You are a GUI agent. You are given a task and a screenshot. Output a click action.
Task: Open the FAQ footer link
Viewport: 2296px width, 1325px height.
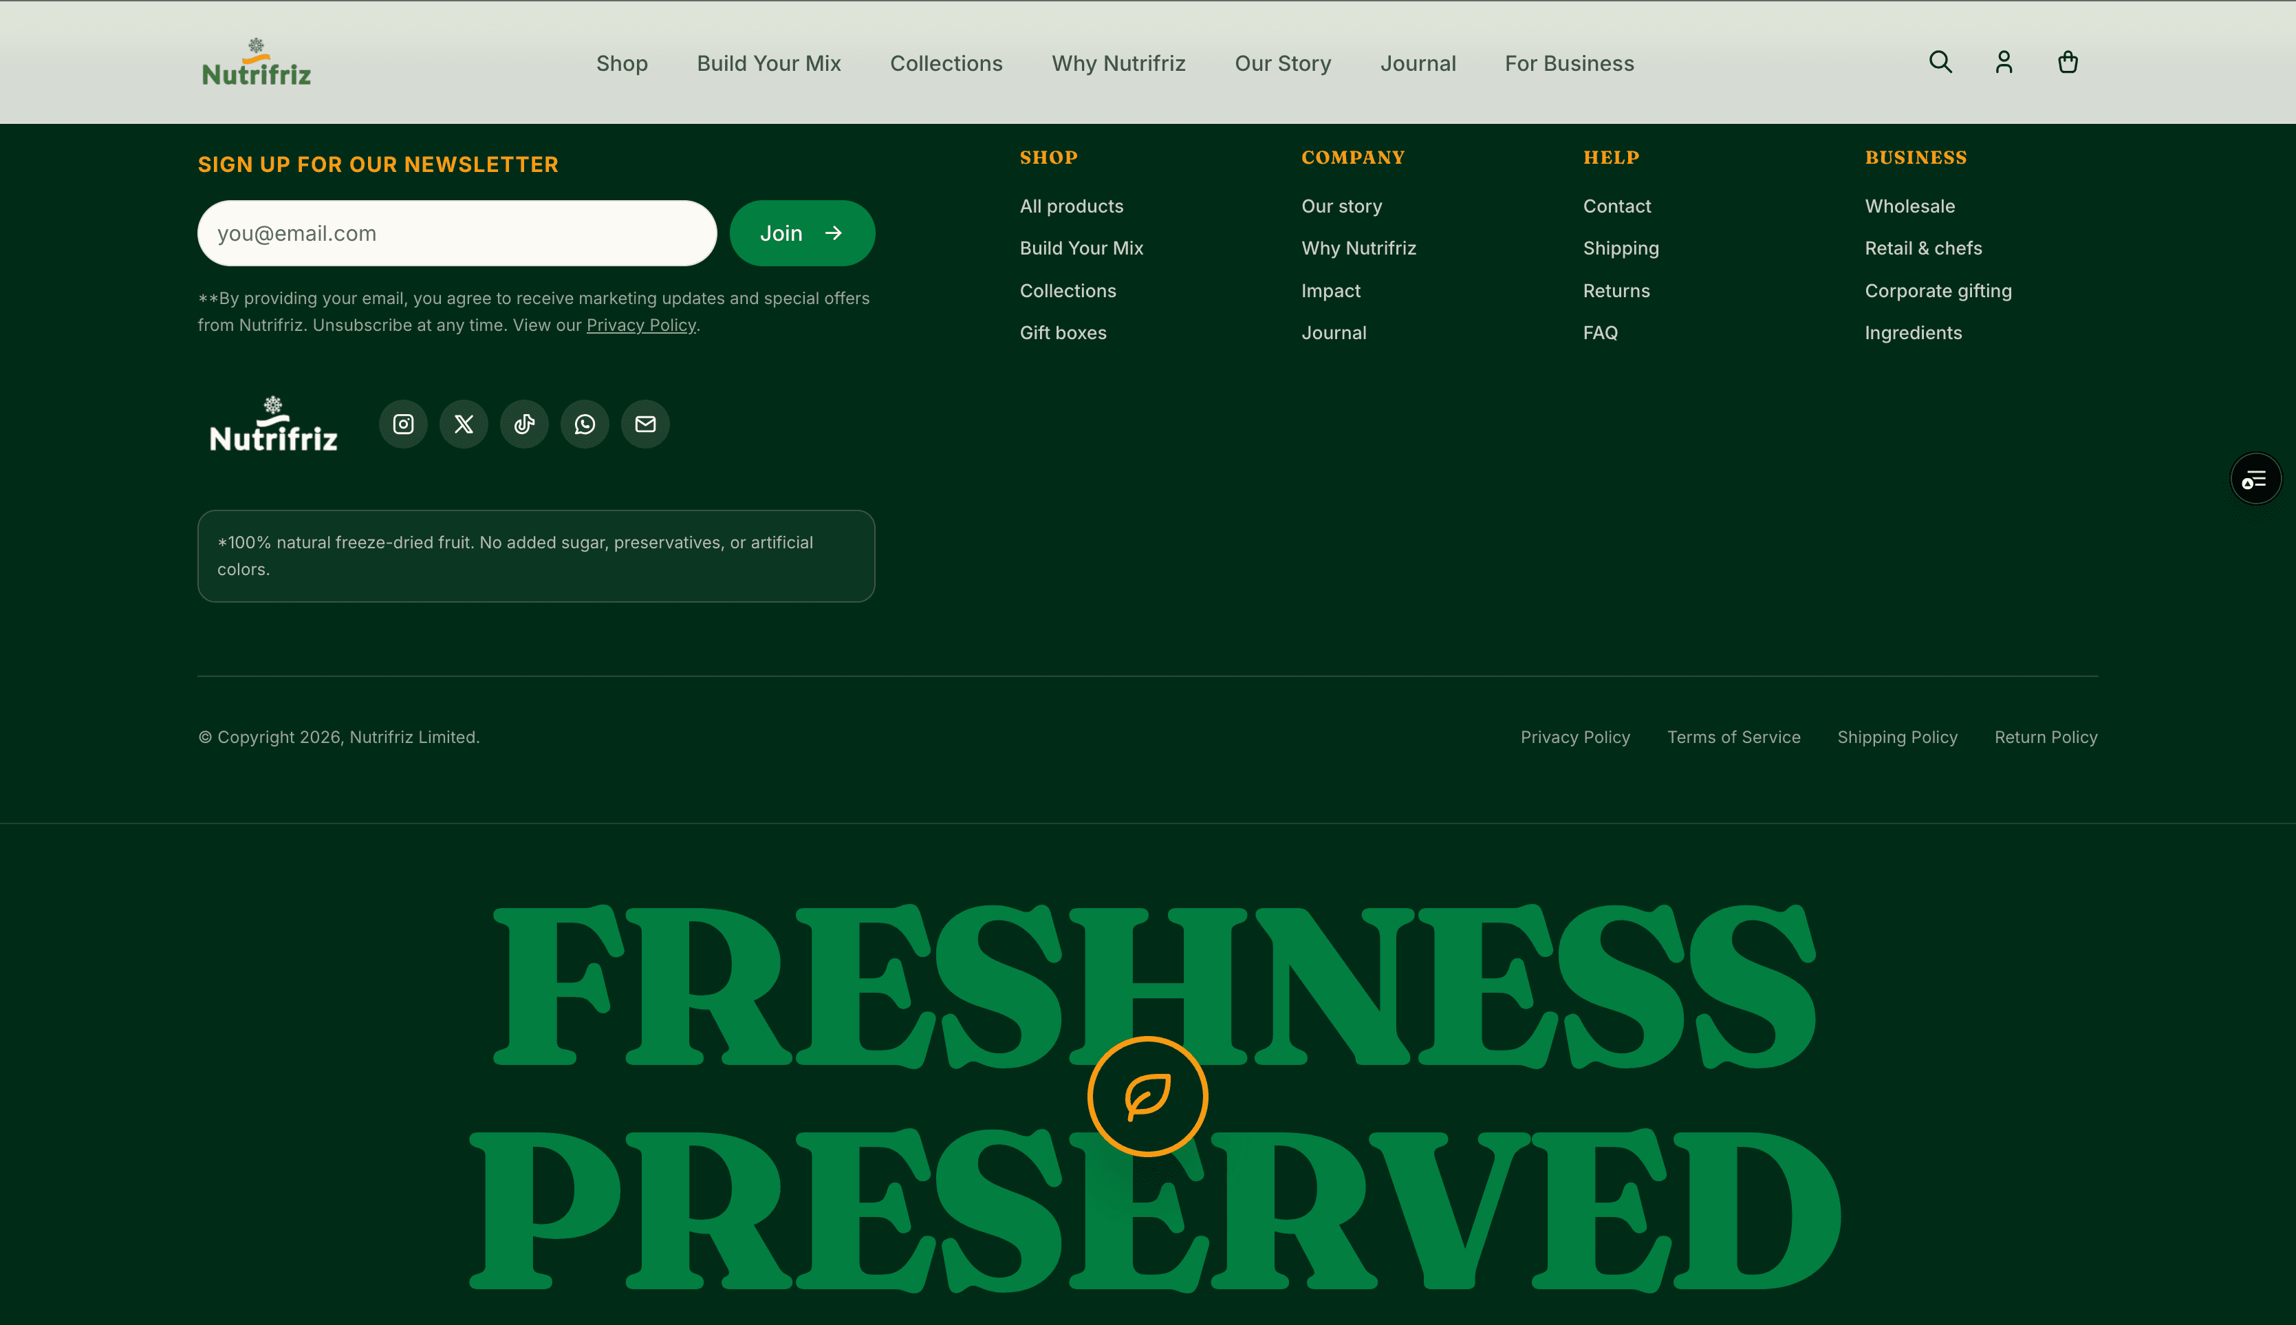pos(1600,333)
